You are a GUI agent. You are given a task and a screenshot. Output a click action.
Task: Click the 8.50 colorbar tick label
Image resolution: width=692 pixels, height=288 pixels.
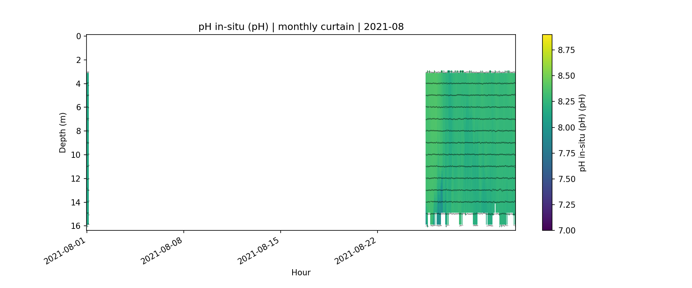point(566,76)
